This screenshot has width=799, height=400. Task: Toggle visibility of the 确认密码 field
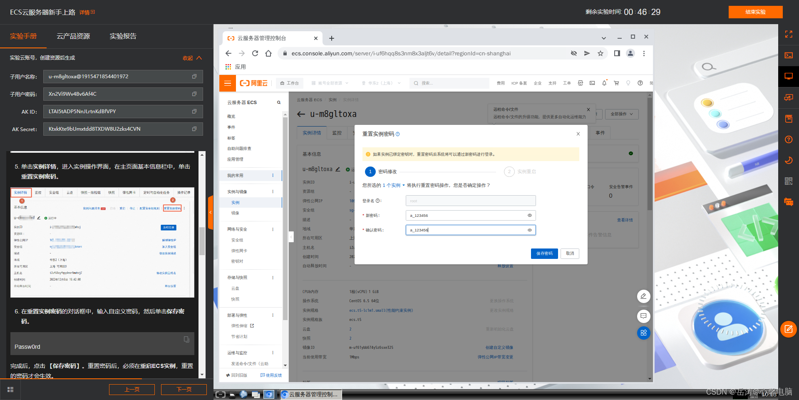530,230
